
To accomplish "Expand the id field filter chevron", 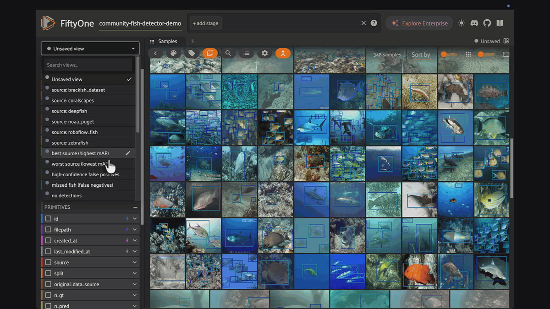I will (135, 219).
